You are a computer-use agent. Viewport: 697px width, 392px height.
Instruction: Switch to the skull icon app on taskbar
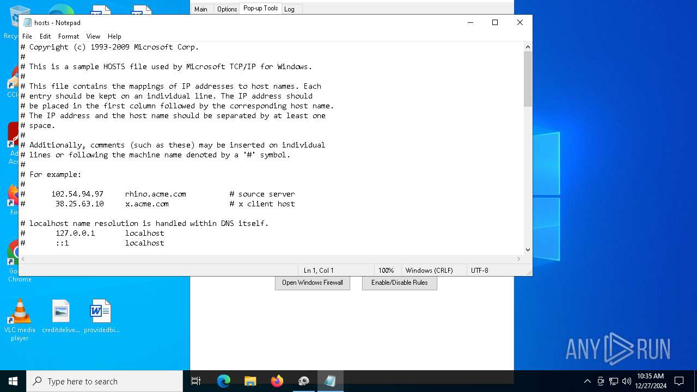(x=303, y=381)
